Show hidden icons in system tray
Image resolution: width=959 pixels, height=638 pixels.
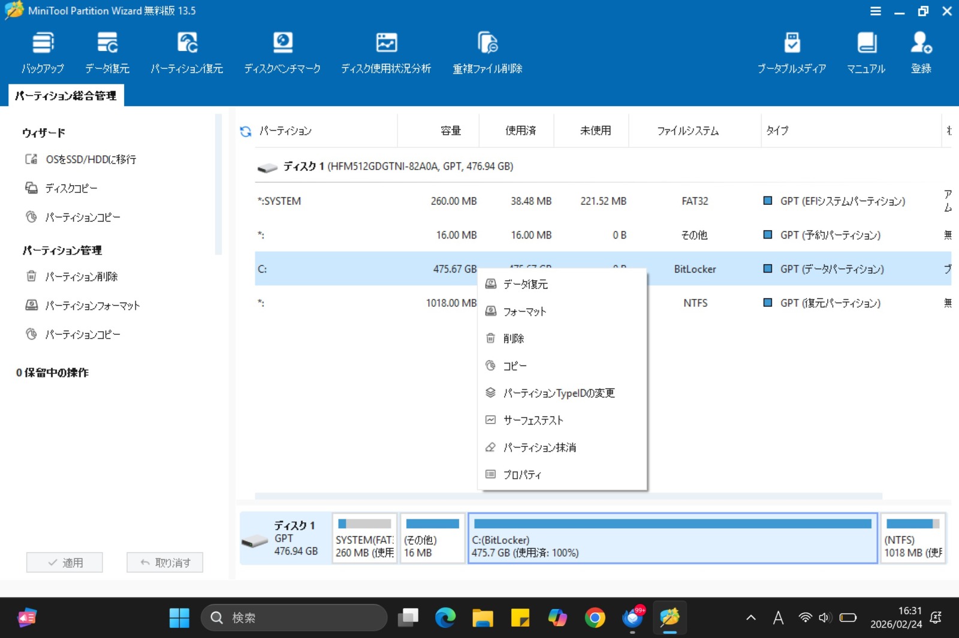click(751, 618)
